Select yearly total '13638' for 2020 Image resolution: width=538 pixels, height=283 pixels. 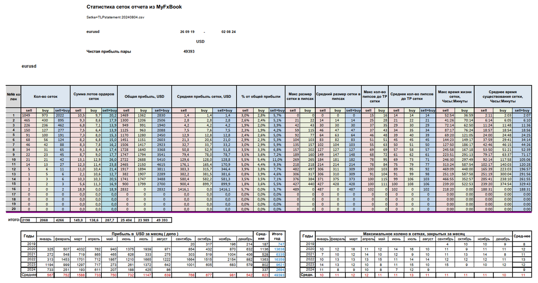click(x=277, y=249)
